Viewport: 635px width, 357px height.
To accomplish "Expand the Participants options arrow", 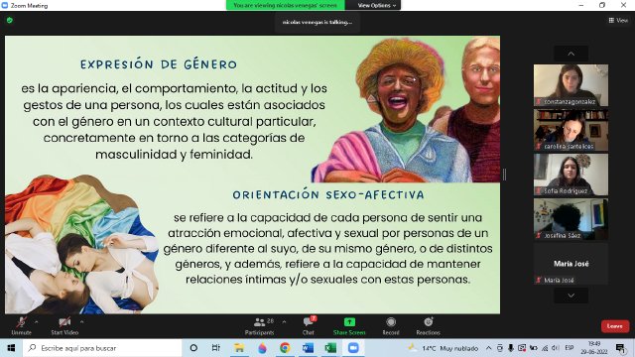I will 285,322.
